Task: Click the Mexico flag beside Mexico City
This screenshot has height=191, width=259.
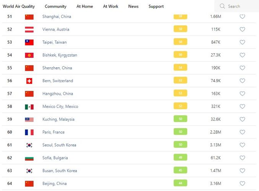Action: coord(29,107)
